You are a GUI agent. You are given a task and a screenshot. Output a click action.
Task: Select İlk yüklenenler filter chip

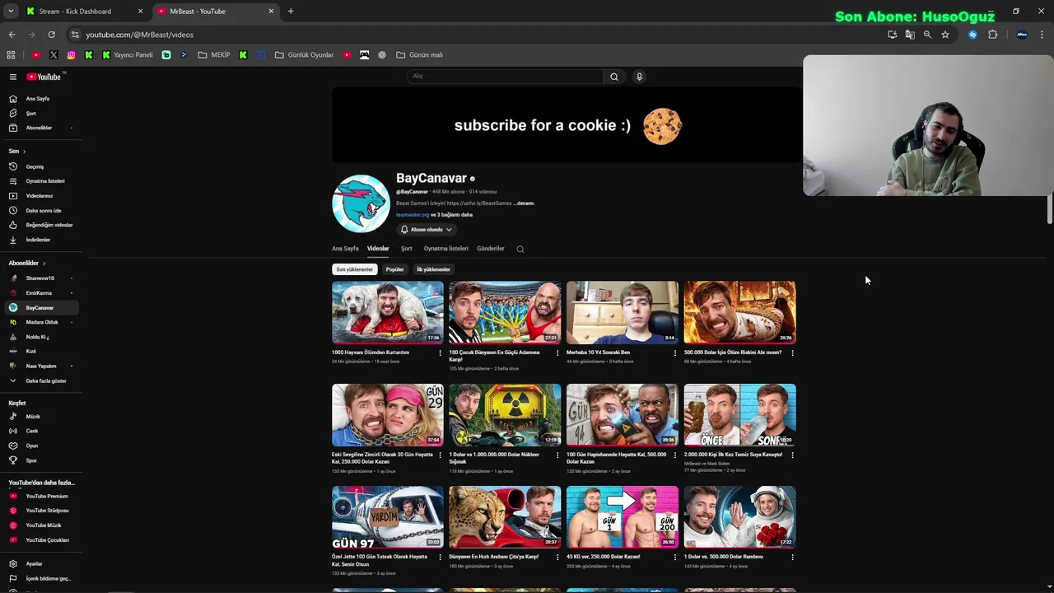tap(433, 269)
